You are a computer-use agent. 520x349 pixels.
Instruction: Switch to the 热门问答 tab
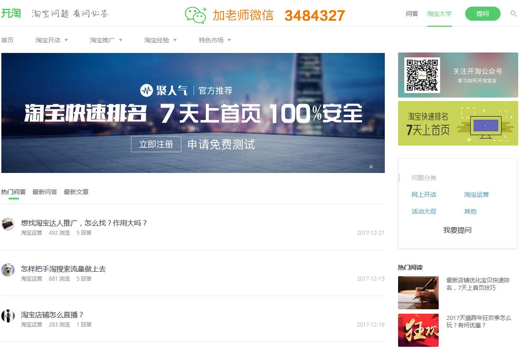(x=14, y=192)
